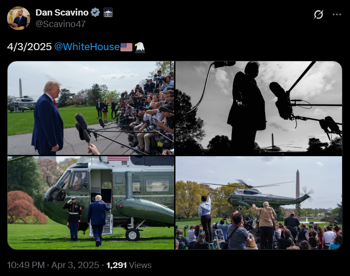Open the three-dot more options menu
350x276 pixels.
coord(337,15)
